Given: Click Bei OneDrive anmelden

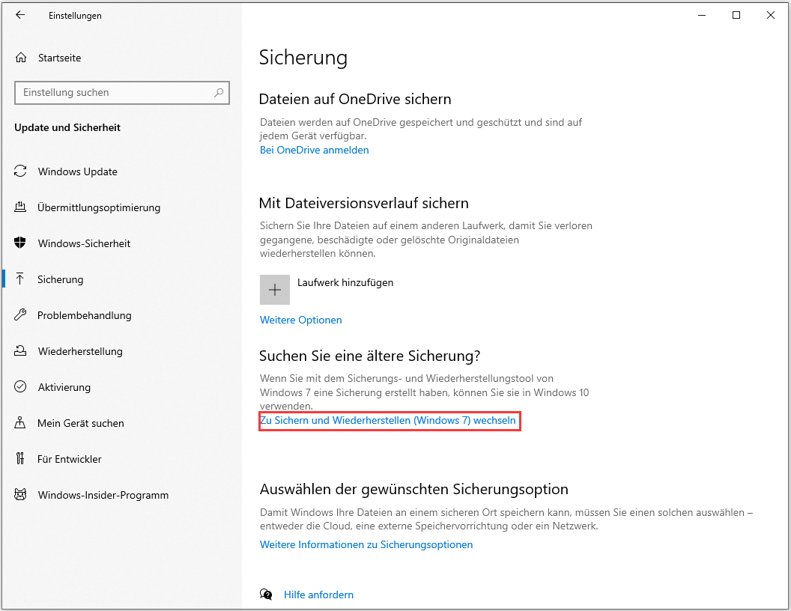Looking at the screenshot, I should 314,150.
